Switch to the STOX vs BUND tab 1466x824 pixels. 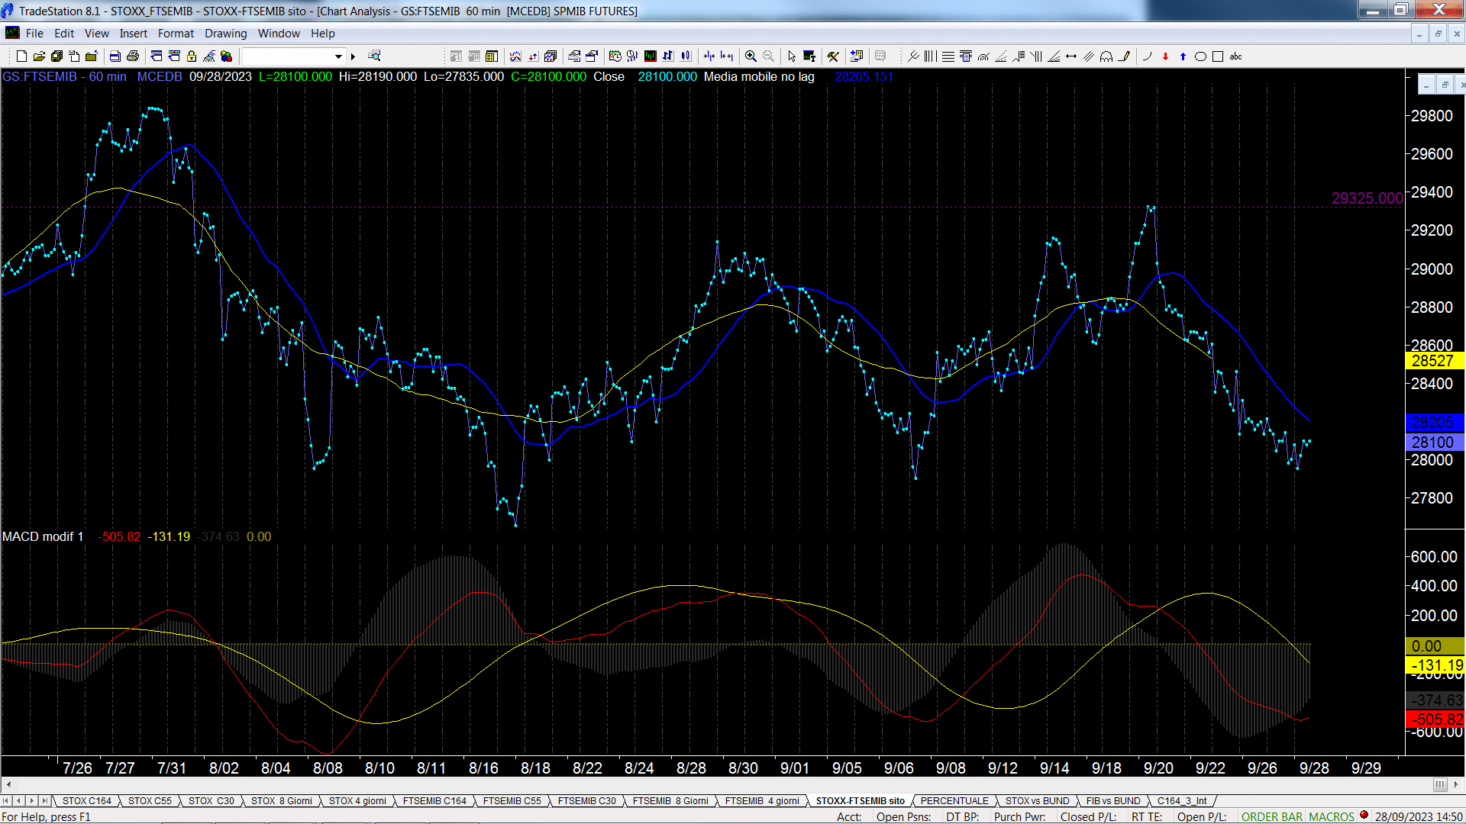1037,800
